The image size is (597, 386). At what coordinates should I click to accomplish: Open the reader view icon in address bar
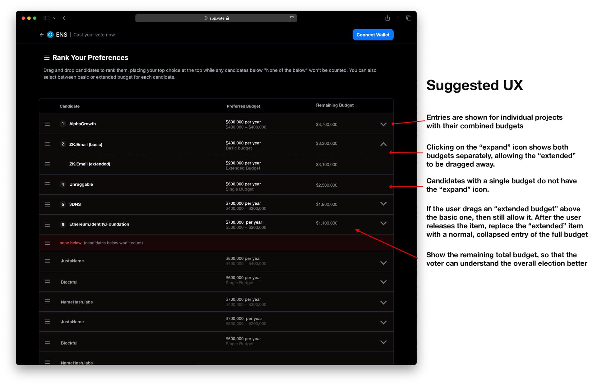(292, 18)
